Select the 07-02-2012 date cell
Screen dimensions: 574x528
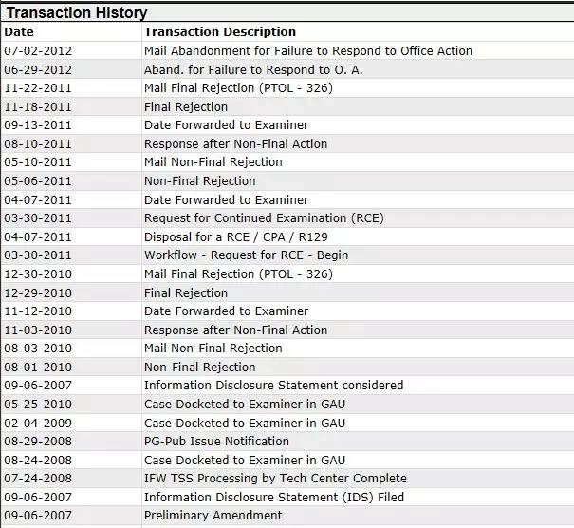(x=38, y=51)
